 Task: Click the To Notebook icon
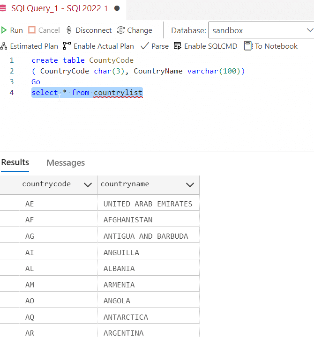(x=248, y=46)
